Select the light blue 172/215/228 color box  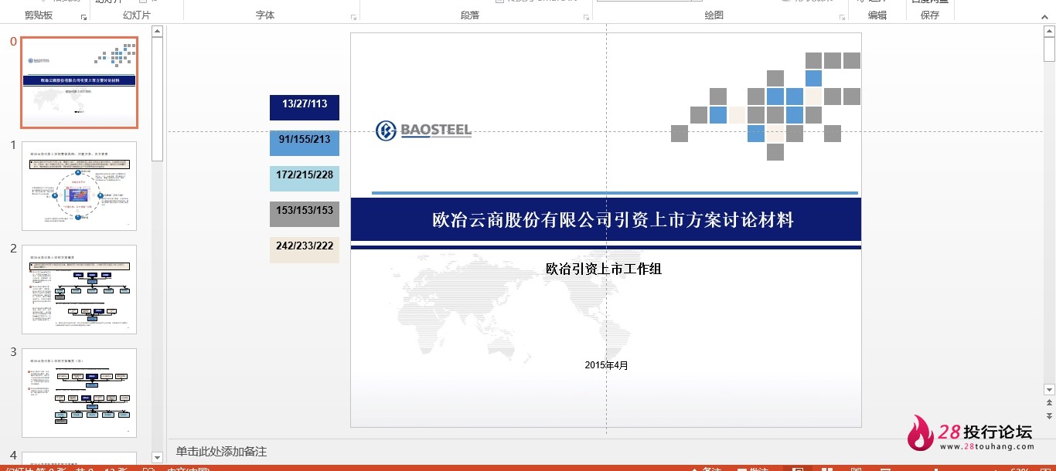pyautogui.click(x=305, y=178)
